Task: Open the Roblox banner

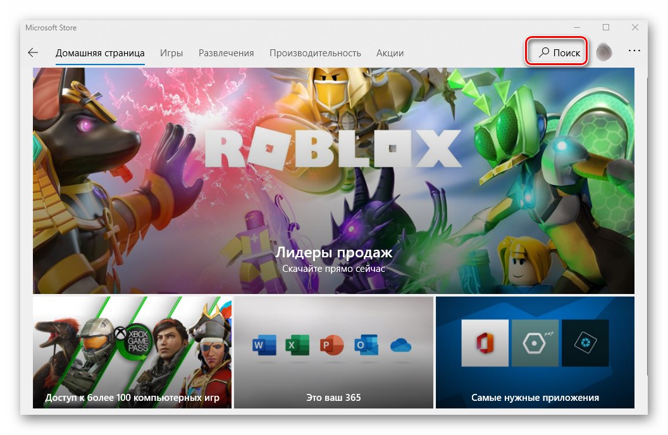Action: click(x=333, y=180)
